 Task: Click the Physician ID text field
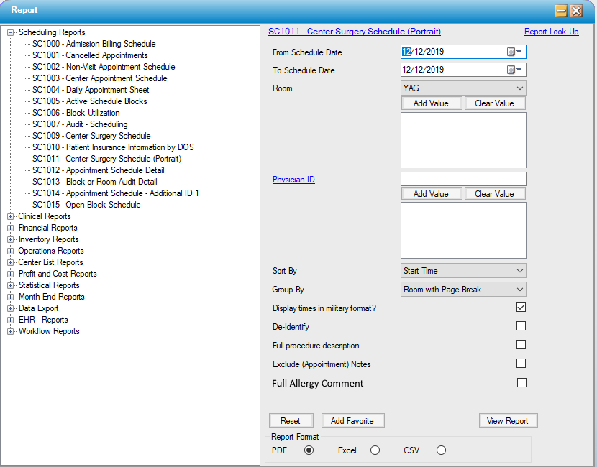[463, 179]
